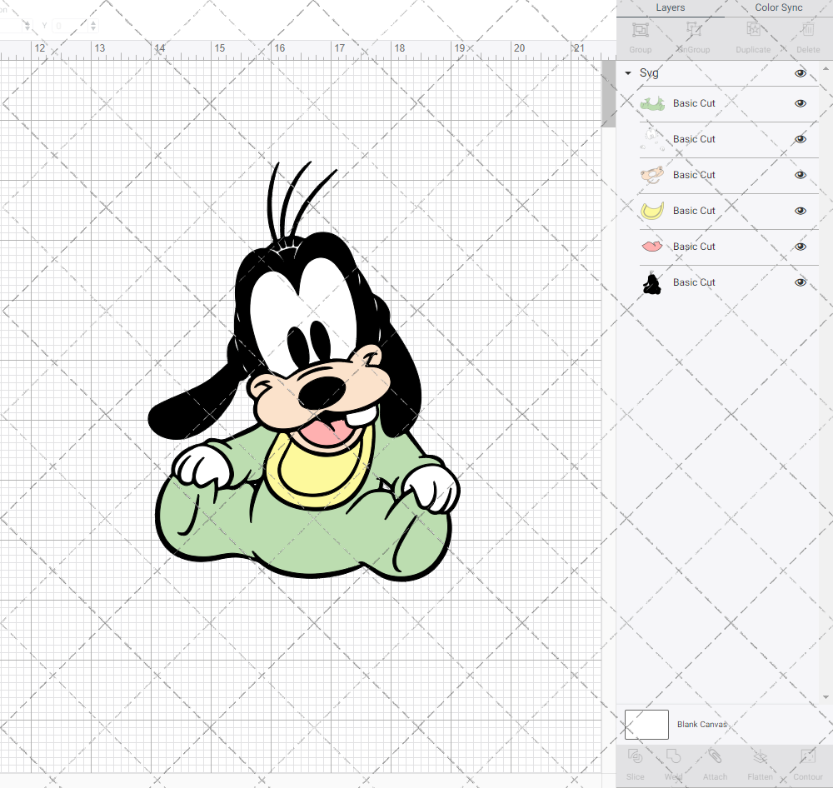Hide the white gloves Basic Cut layer
833x788 pixels.
(x=800, y=139)
